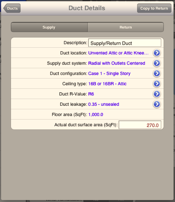Choose 0.35 - unsealed leakage value
Image resolution: width=175 pixels, height=202 pixels.
[x=103, y=104]
